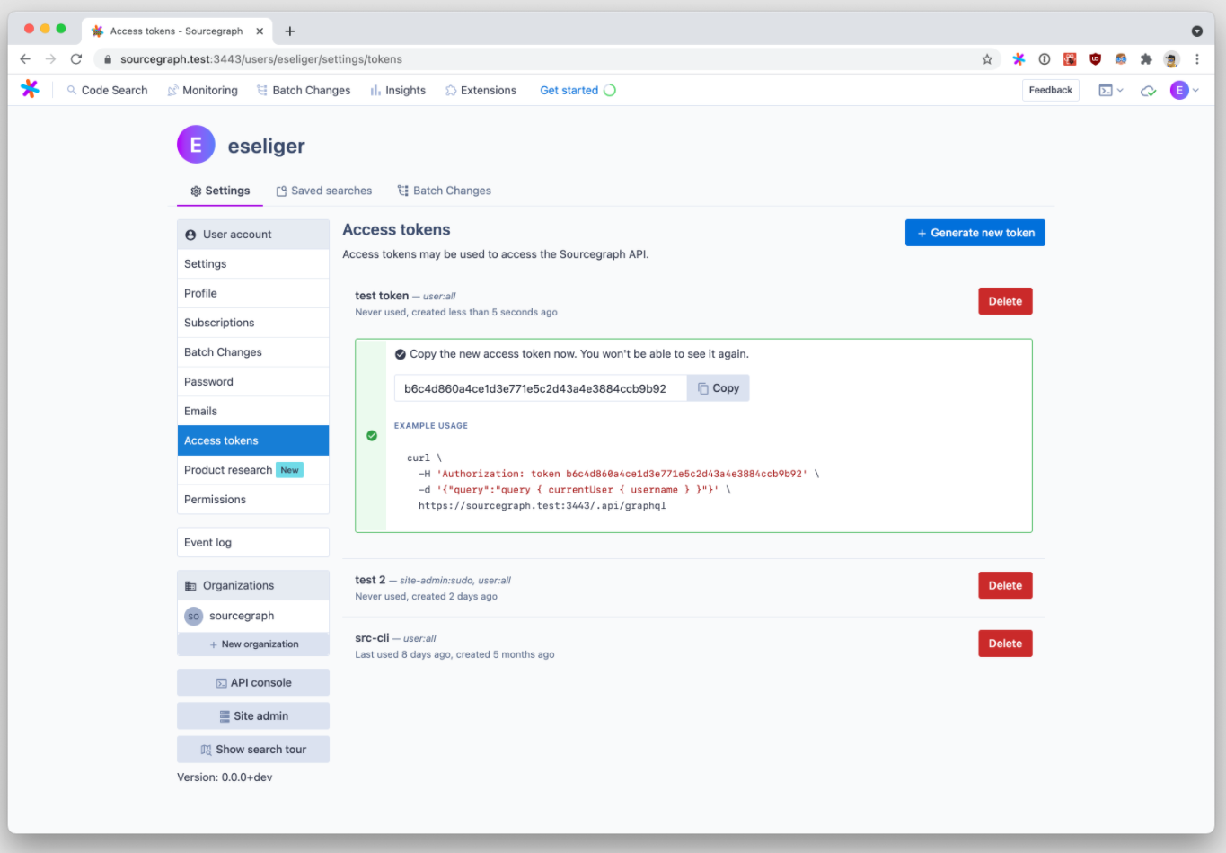Screen dimensions: 1226x853
Task: Select Access tokens in the sidebar
Action: tap(253, 440)
